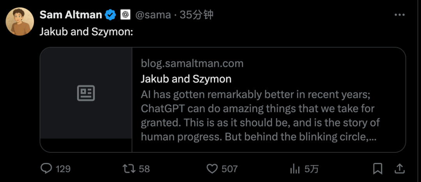Click the share upload arrow icon
This screenshot has height=182, width=421.
(400, 168)
